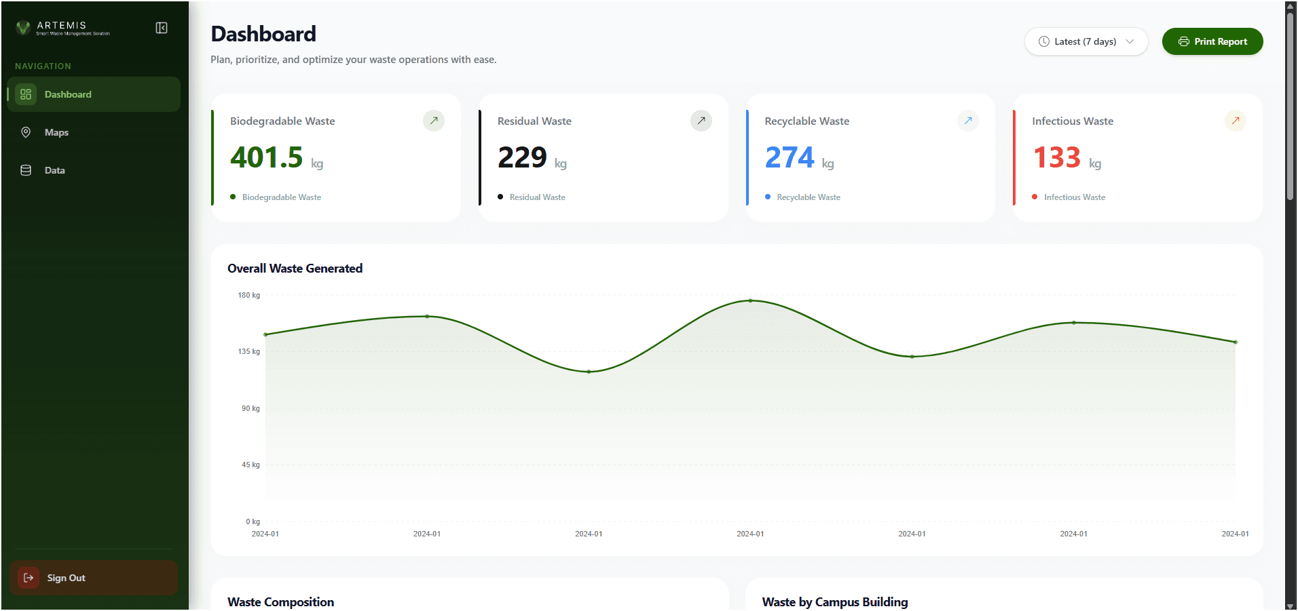Navigate to Maps in the sidebar
1298x611 pixels.
pyautogui.click(x=56, y=132)
